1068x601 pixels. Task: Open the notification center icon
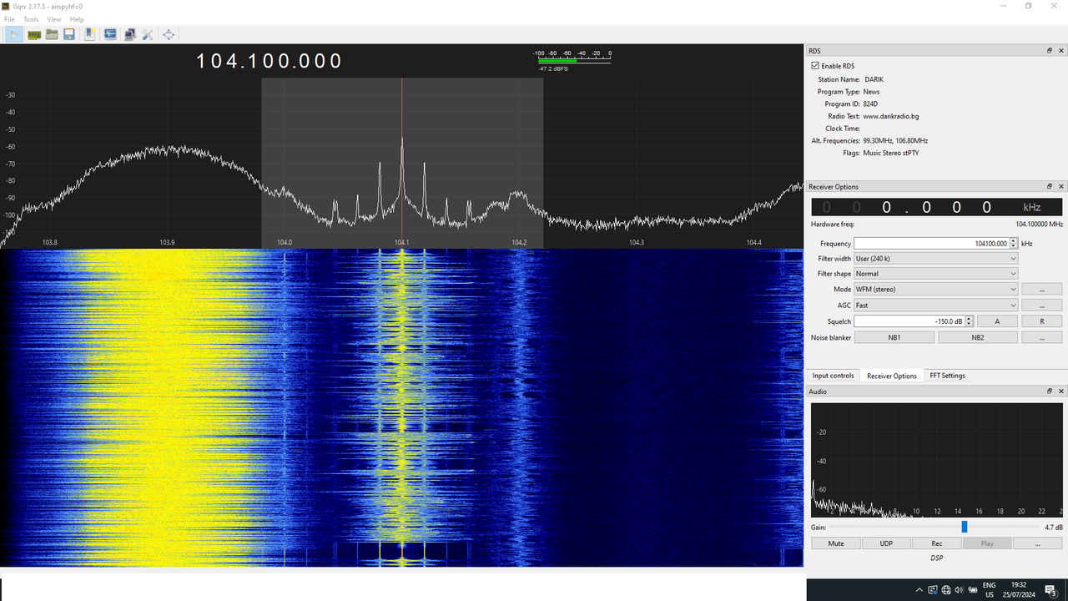[x=1050, y=590]
